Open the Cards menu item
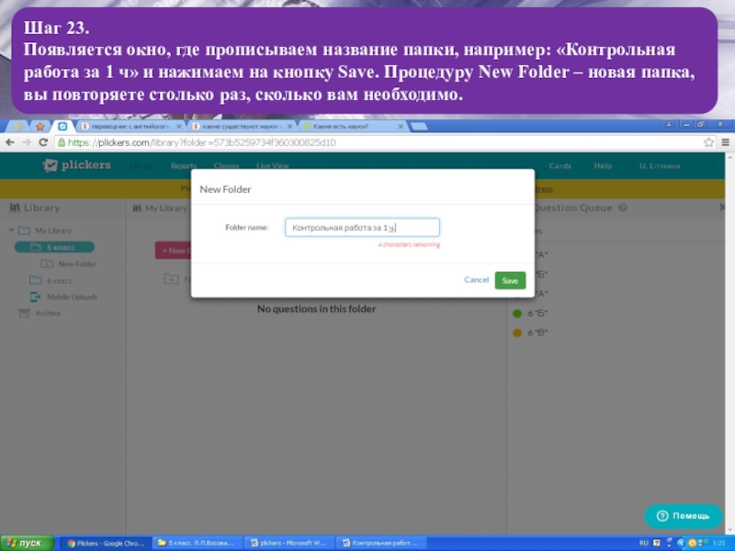This screenshot has height=551, width=735. (560, 166)
